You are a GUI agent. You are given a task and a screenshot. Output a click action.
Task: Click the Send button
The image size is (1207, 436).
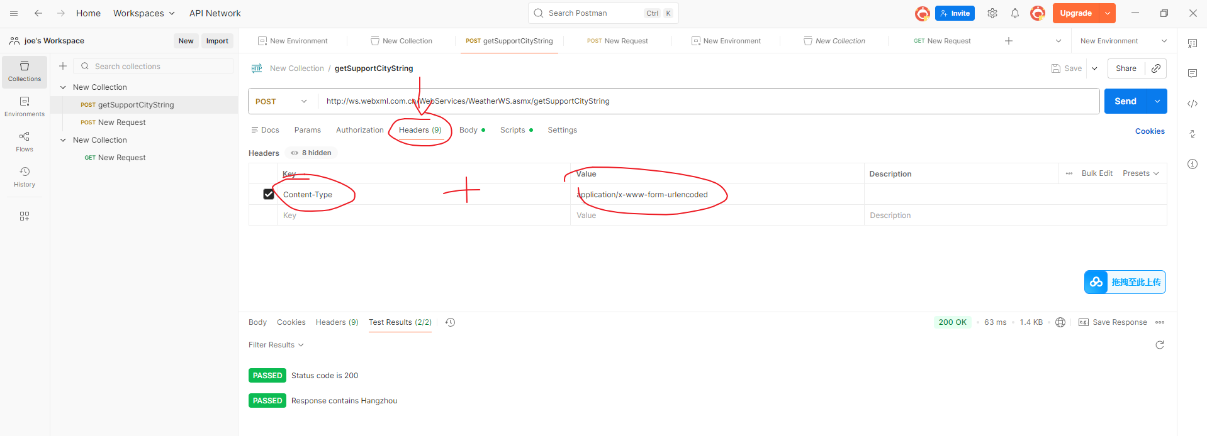click(1125, 101)
